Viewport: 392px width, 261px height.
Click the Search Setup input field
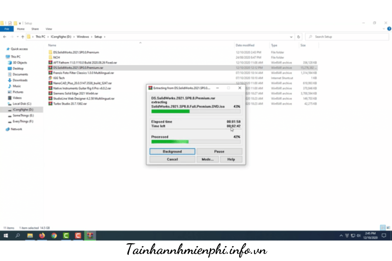[x=348, y=37]
